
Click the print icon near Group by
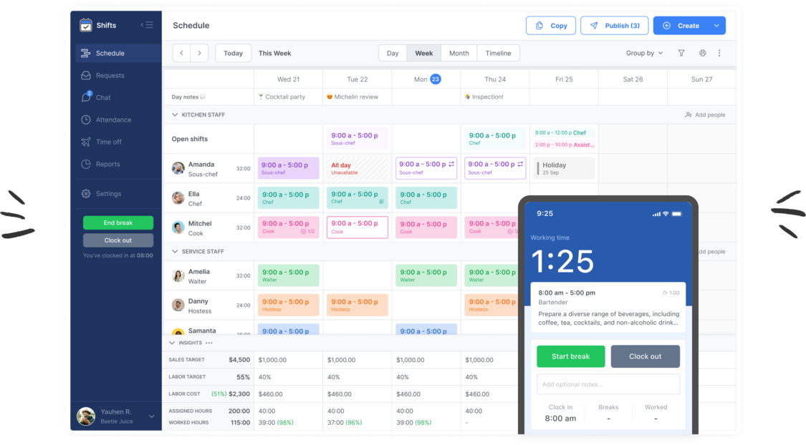click(701, 53)
